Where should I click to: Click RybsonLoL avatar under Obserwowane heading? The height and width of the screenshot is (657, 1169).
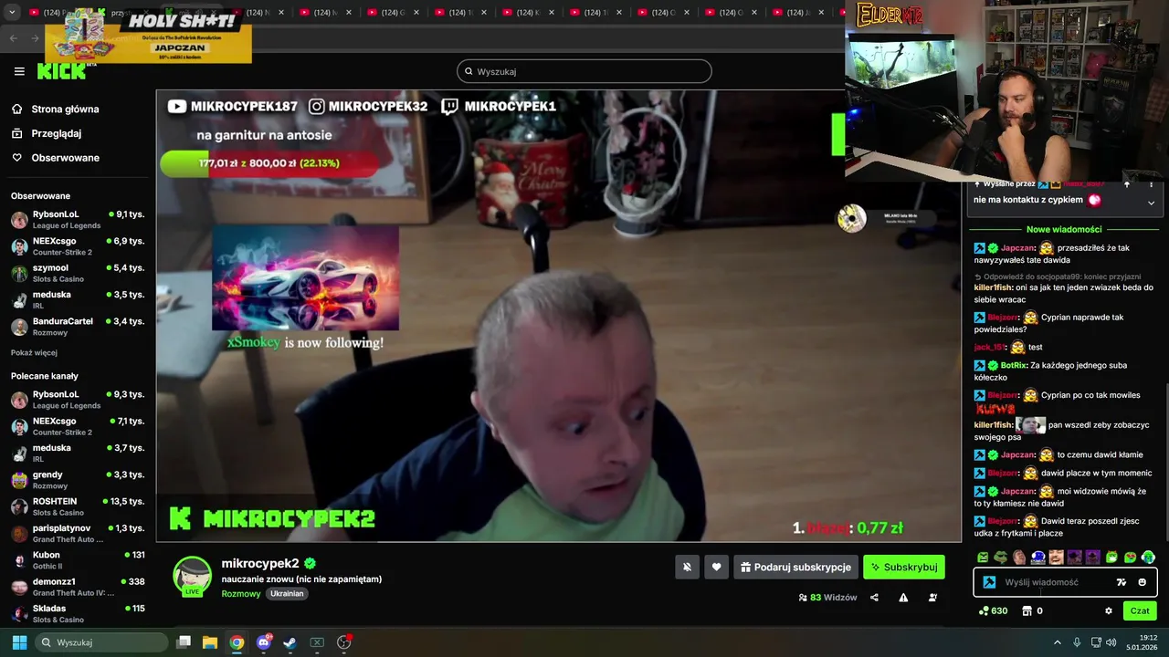19,220
